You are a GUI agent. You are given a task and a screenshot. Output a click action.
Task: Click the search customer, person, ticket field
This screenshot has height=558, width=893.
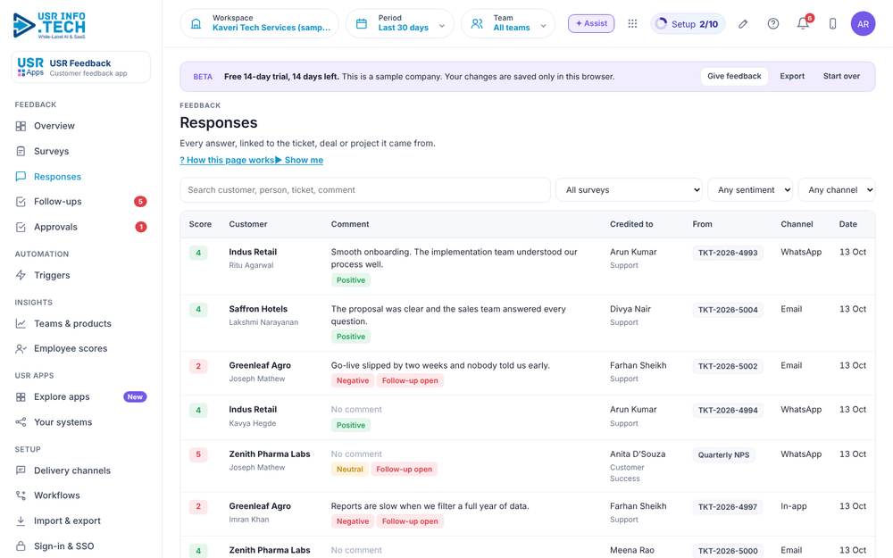365,190
